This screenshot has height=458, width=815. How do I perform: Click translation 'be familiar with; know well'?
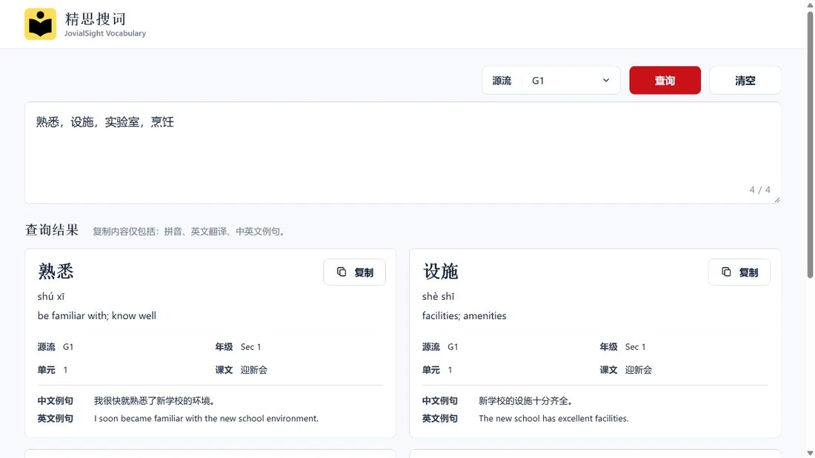point(96,316)
